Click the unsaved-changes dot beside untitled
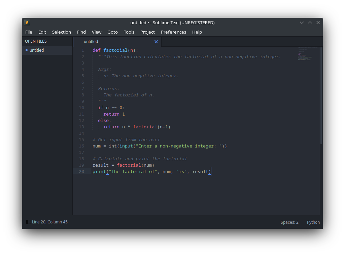Viewport: 345px width, 255px height. (x=26, y=50)
